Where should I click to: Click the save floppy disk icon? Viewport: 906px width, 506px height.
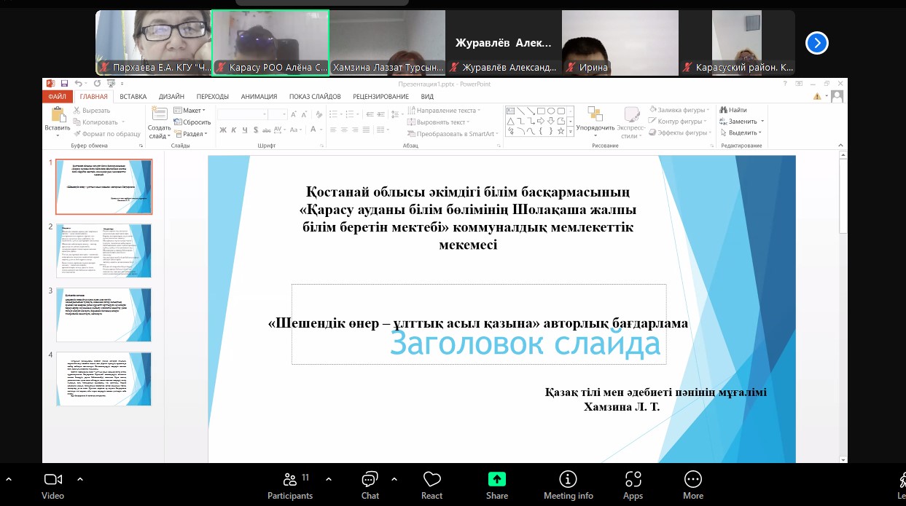(64, 84)
